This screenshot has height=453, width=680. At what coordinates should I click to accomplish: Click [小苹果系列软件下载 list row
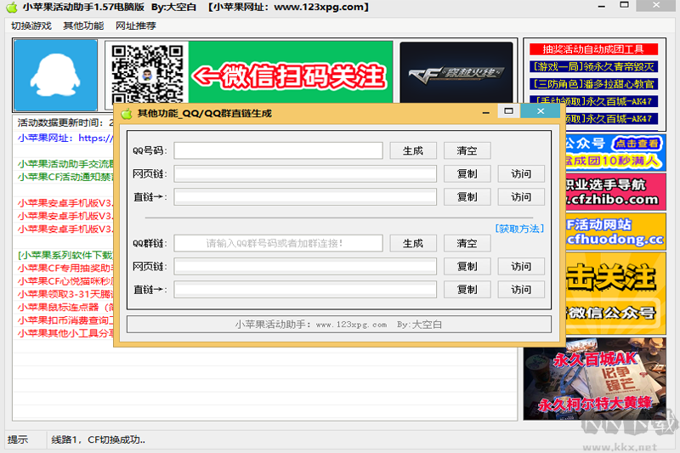tap(65, 255)
